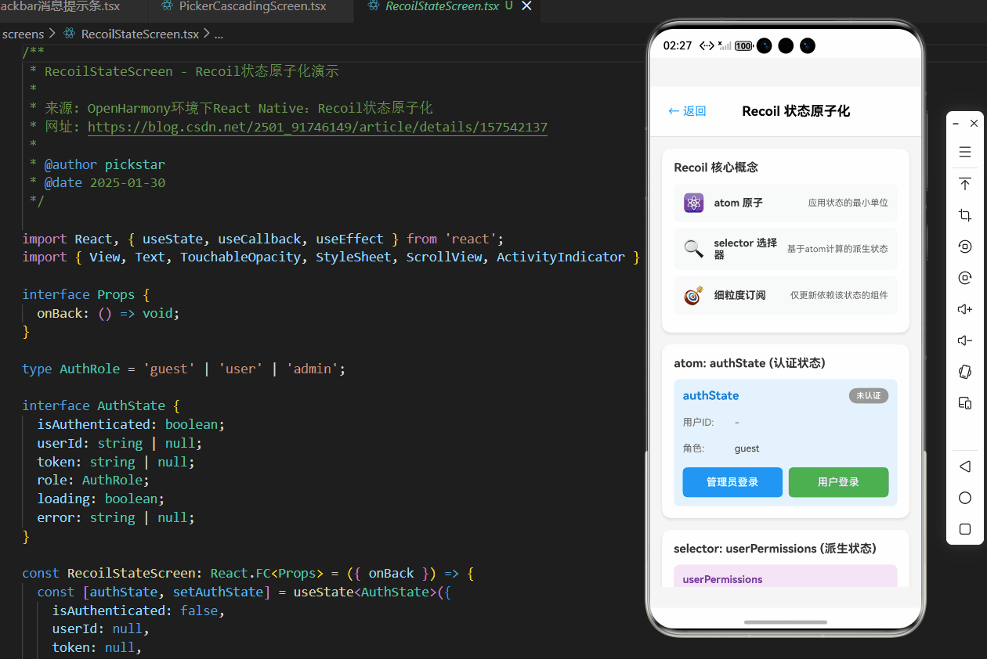
Task: Click the React icon on RecoilStateScreen.tsx tab
Action: pyautogui.click(x=373, y=6)
